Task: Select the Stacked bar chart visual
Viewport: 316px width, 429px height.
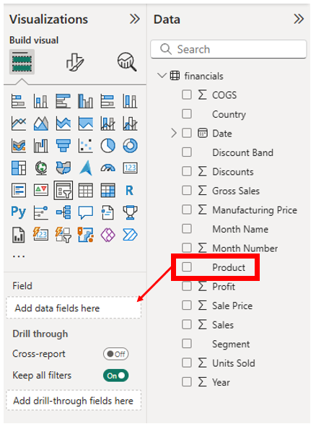Action: pos(19,101)
